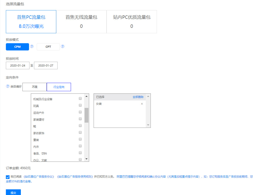The height and width of the screenshot is (195, 253).
Task: Check the 运动户外 checkbox
Action: click(80, 112)
